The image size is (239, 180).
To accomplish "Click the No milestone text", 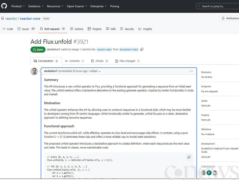I will [x=208, y=134].
